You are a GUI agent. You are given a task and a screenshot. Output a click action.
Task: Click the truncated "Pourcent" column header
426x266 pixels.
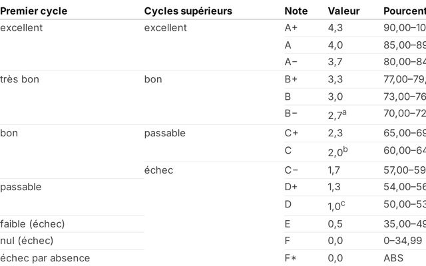click(x=404, y=11)
